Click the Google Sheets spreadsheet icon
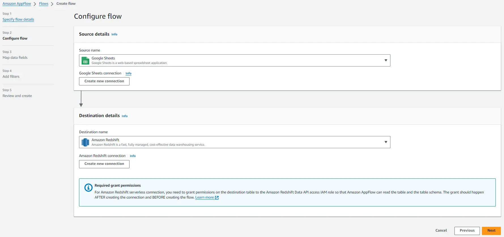 (85, 61)
